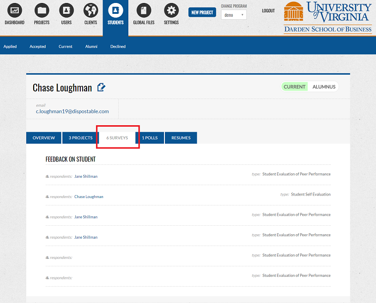Select the Students nav icon
376x303 pixels.
tap(115, 10)
